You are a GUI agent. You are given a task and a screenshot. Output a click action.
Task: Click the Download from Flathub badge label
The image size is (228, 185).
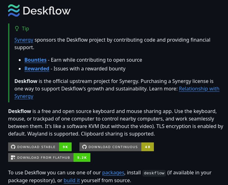click(x=43, y=157)
